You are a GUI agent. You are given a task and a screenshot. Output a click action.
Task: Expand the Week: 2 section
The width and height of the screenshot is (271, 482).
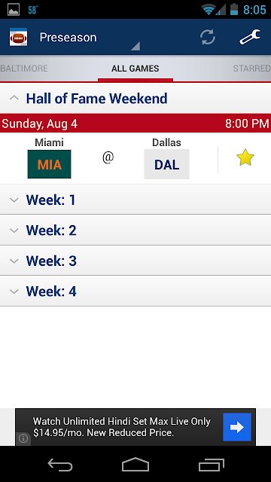point(135,230)
